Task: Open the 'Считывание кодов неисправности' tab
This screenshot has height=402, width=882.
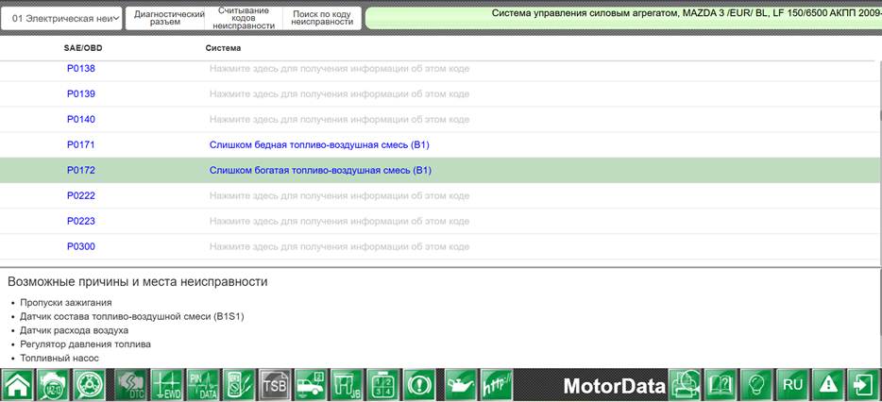Action: point(244,19)
